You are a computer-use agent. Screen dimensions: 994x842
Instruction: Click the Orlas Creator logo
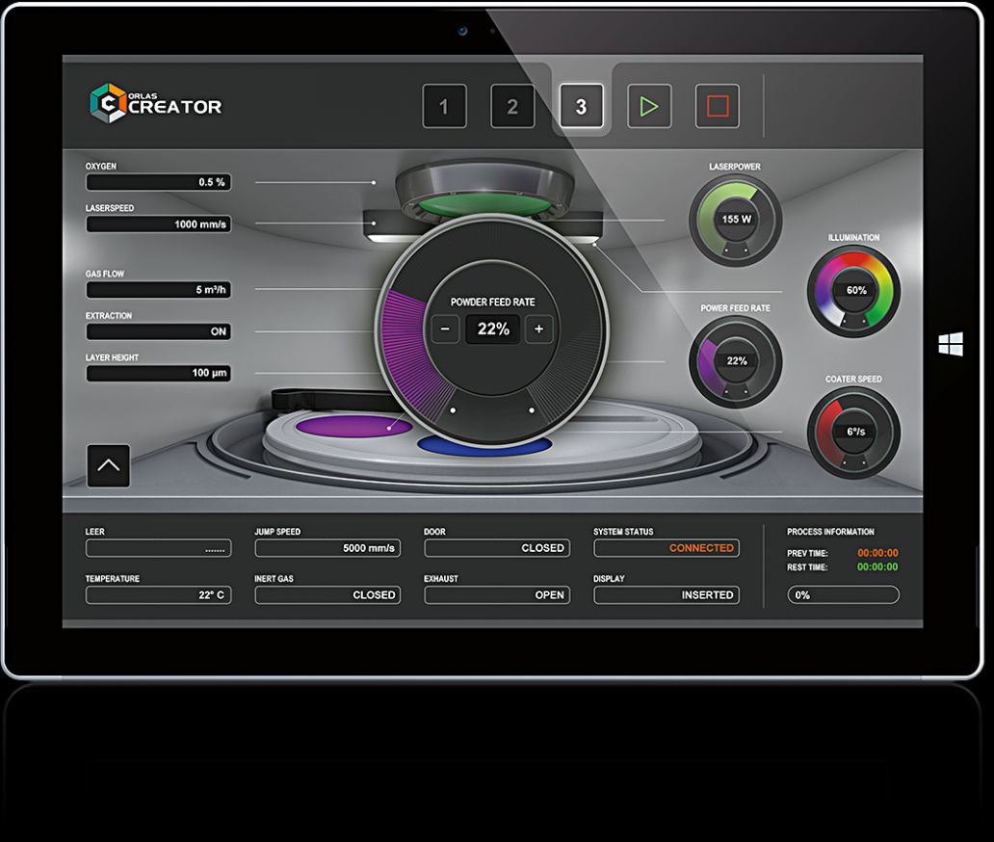click(x=156, y=103)
